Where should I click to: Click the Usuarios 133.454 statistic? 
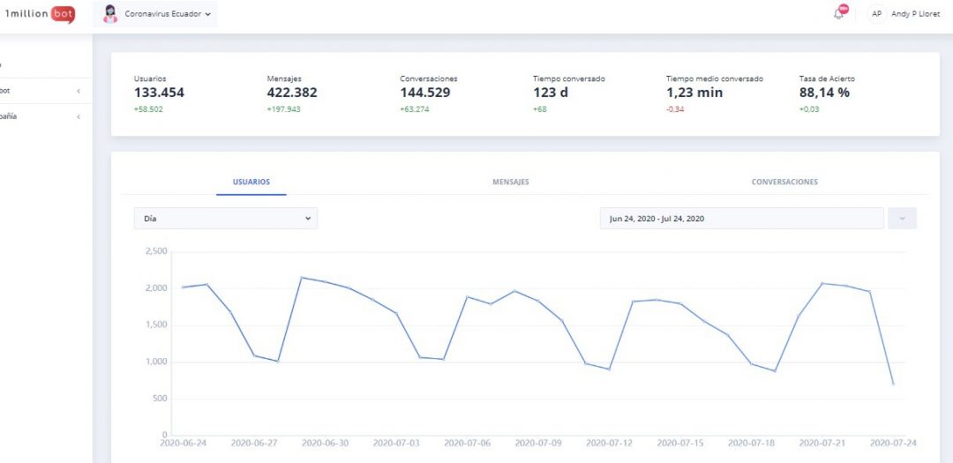click(x=159, y=93)
